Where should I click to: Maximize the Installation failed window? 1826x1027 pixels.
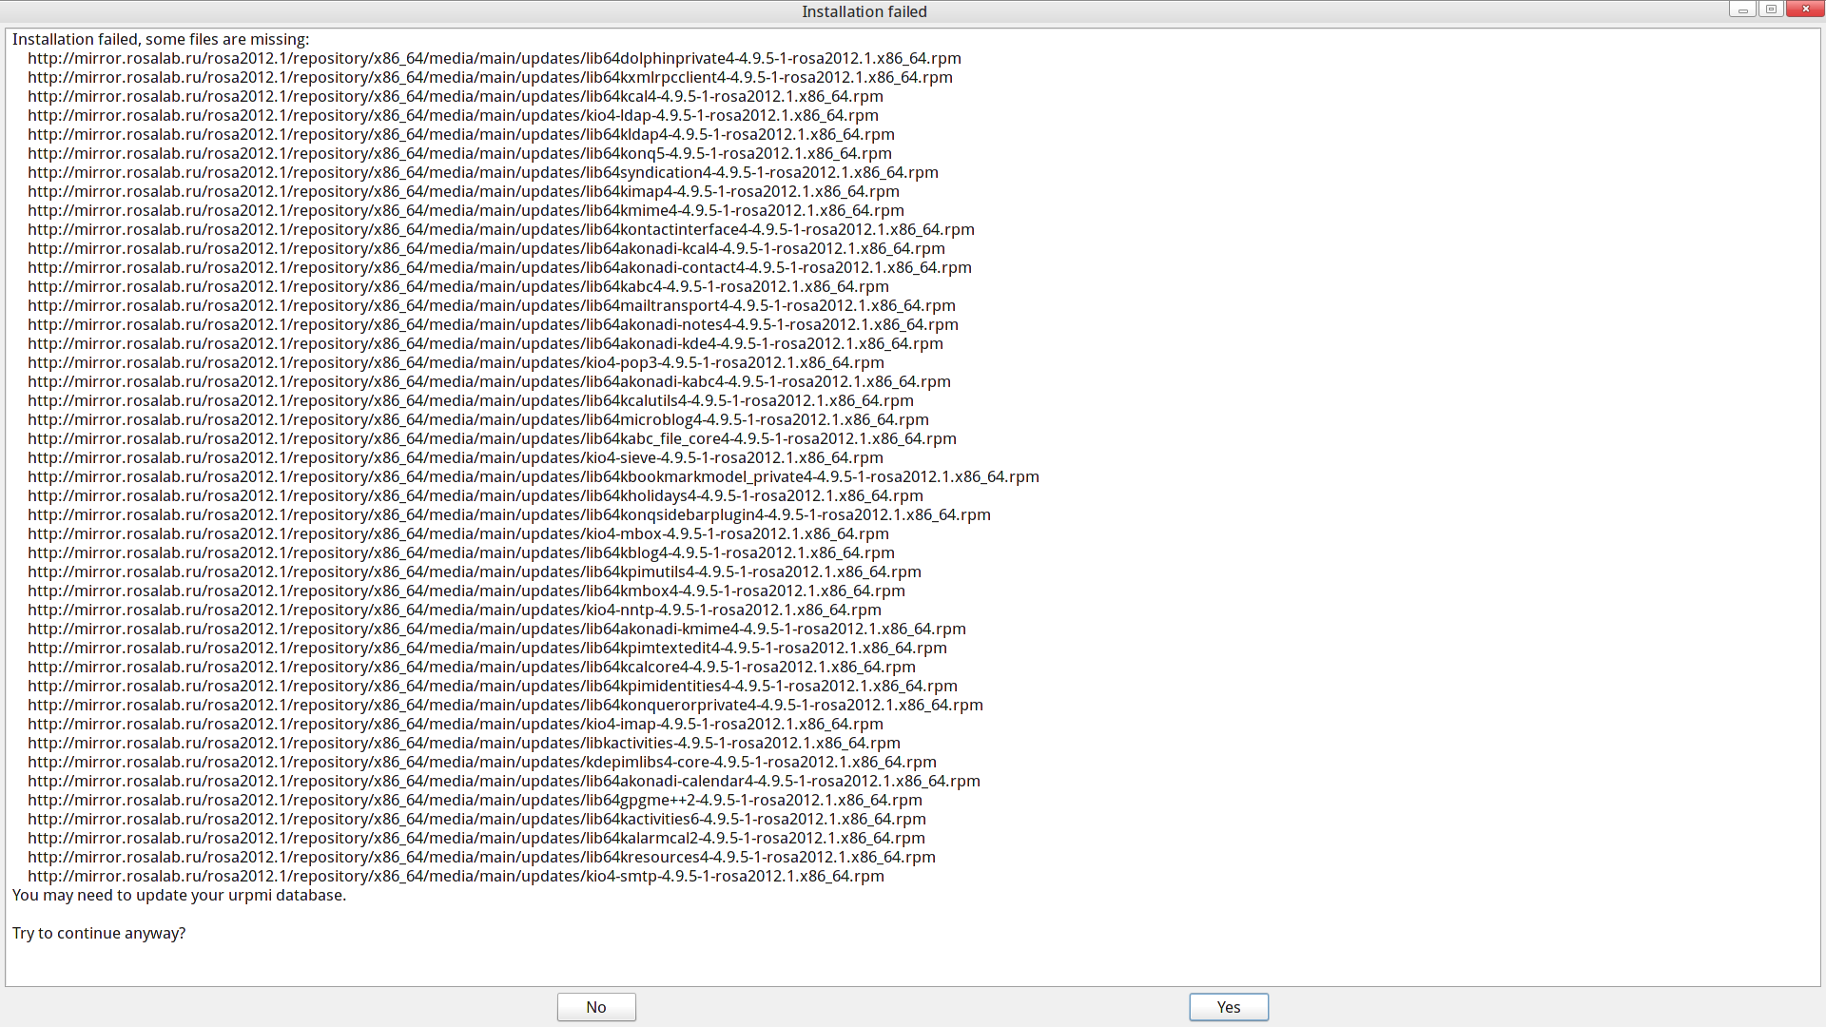coord(1771,10)
